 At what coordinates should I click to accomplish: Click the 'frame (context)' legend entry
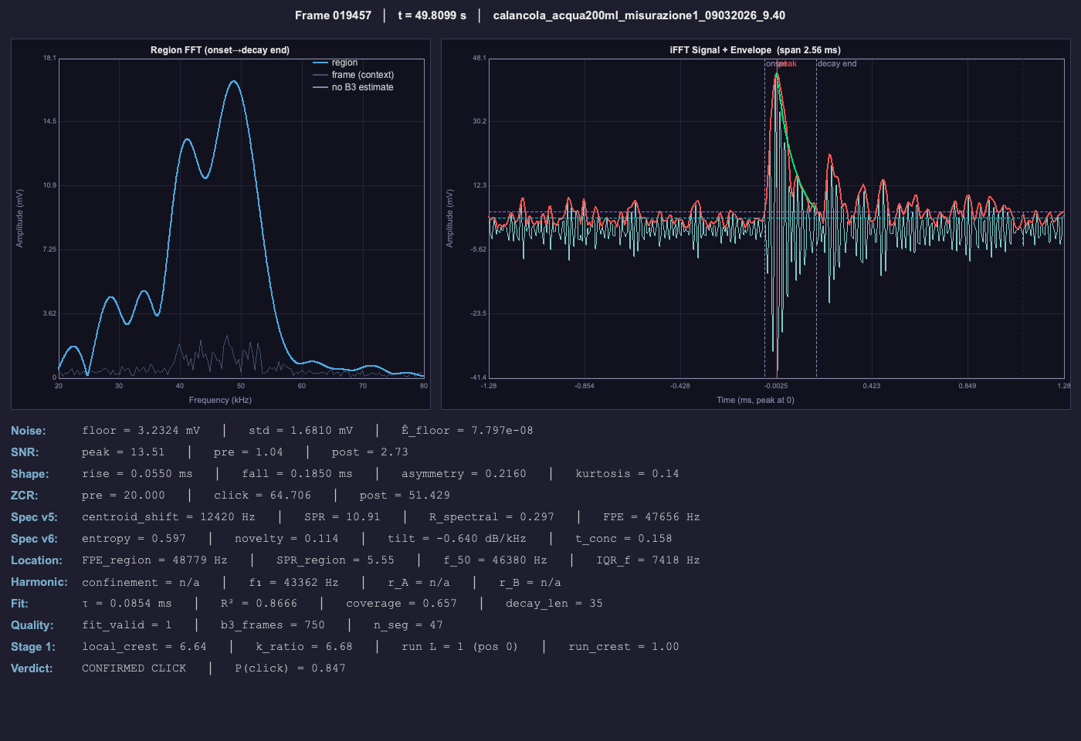pyautogui.click(x=353, y=75)
